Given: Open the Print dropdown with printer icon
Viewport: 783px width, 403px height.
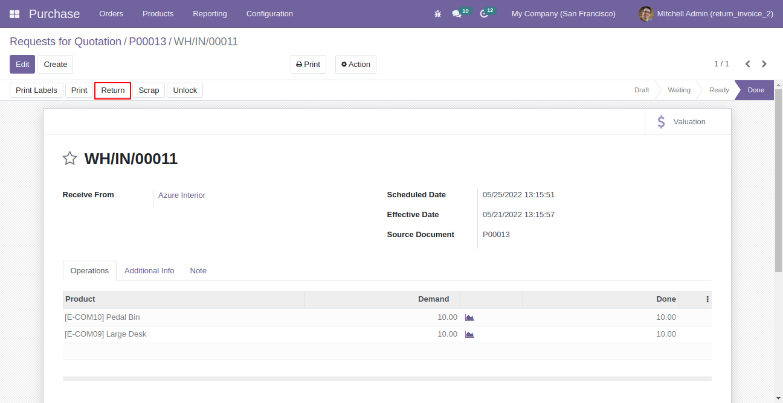Looking at the screenshot, I should 308,65.
